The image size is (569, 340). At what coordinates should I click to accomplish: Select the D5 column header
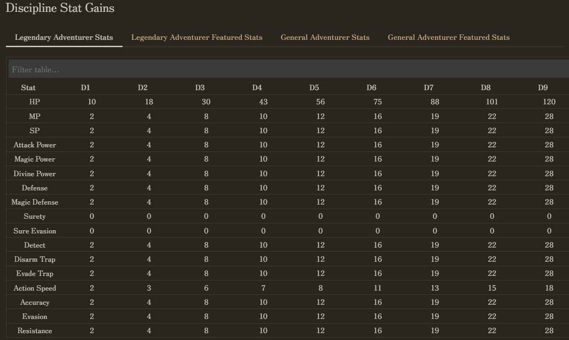(314, 87)
